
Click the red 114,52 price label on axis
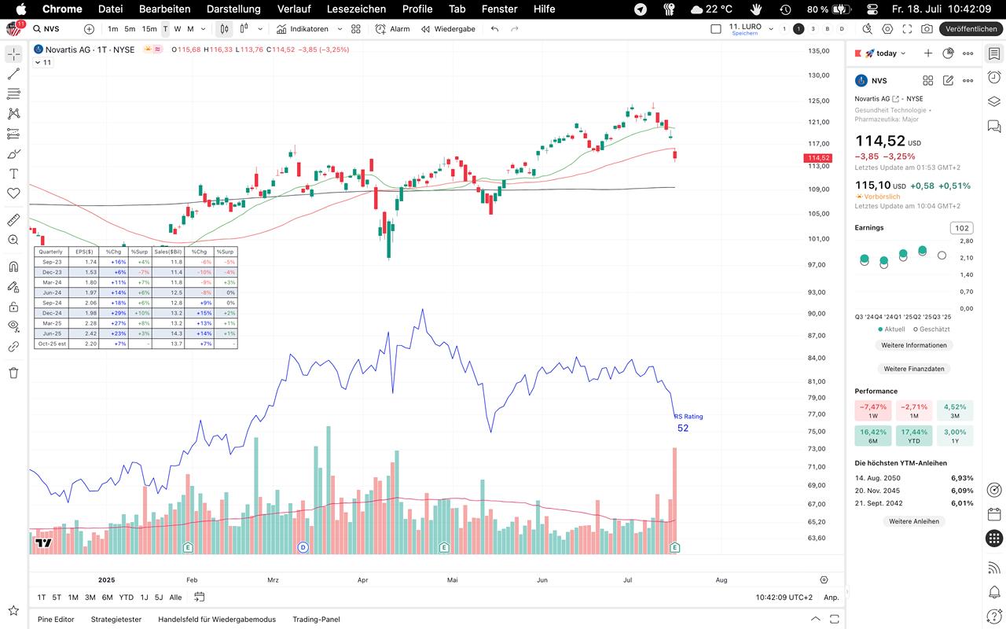(x=818, y=158)
